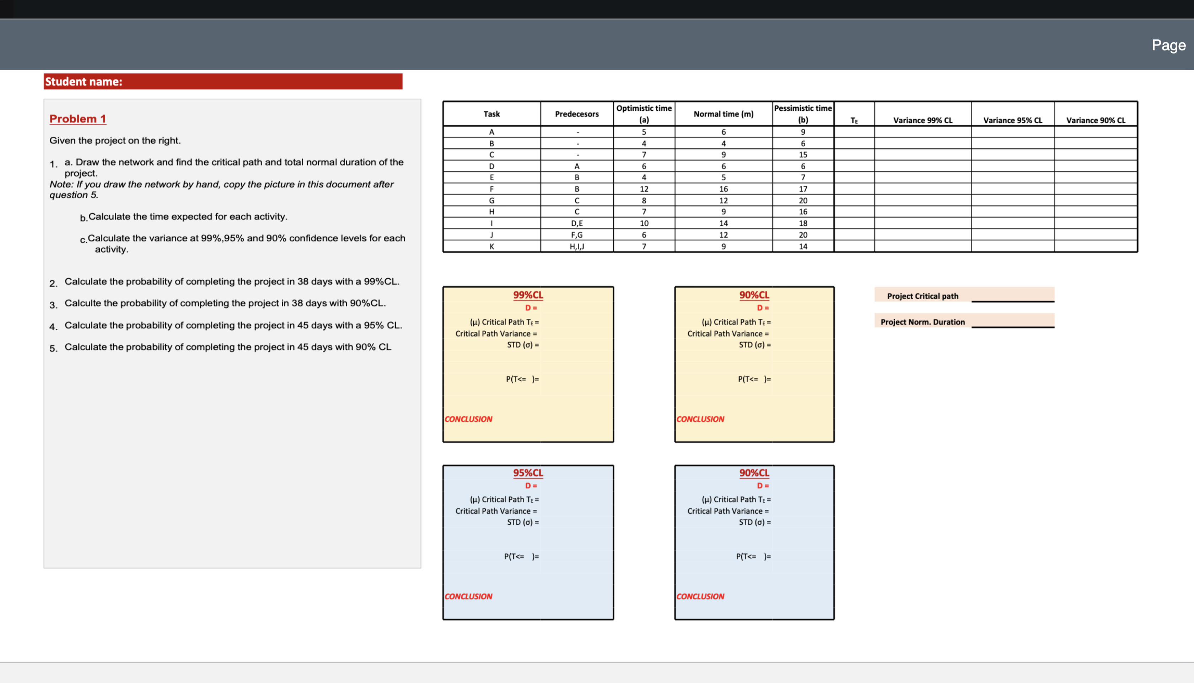Screen dimensions: 1194x683
Task: Click CONCLUSION in the 99%CL box
Action: coord(468,419)
